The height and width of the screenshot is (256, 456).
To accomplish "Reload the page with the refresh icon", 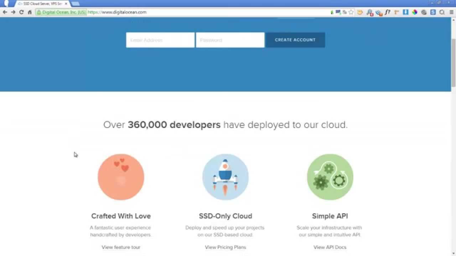I will click(x=21, y=12).
